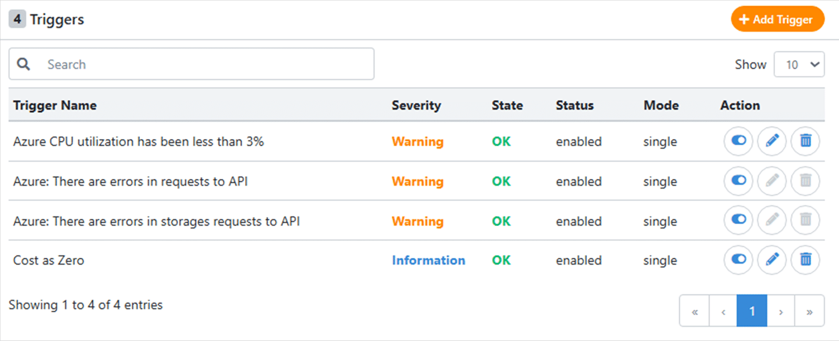Click pencil icon for storages requests trigger
Viewport: 839px width, 341px height.
772,220
